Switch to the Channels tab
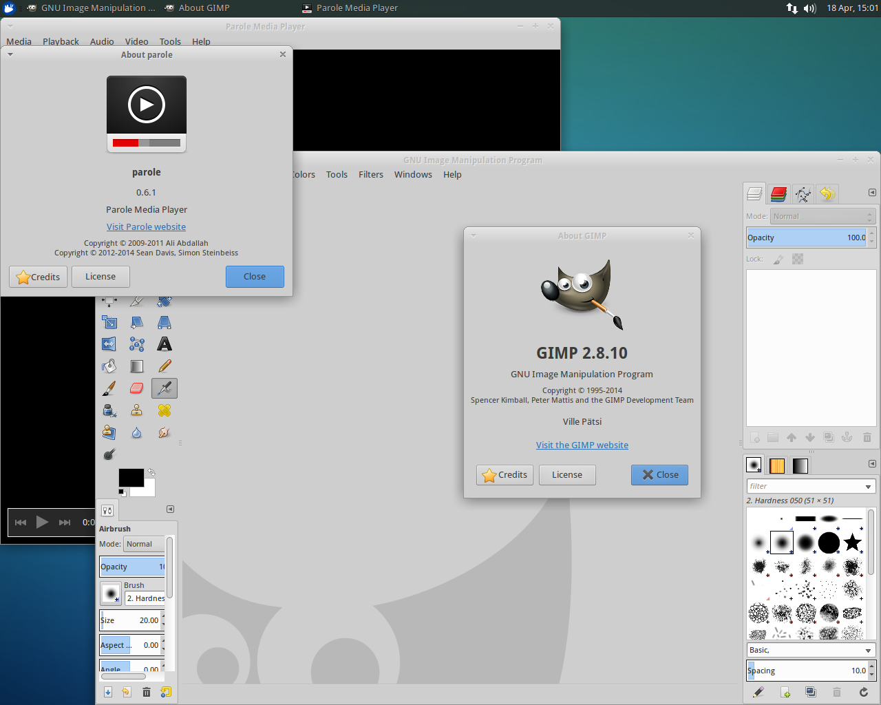 click(779, 194)
